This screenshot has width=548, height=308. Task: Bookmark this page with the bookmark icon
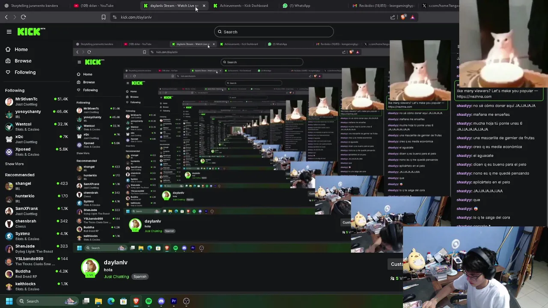pyautogui.click(x=104, y=17)
